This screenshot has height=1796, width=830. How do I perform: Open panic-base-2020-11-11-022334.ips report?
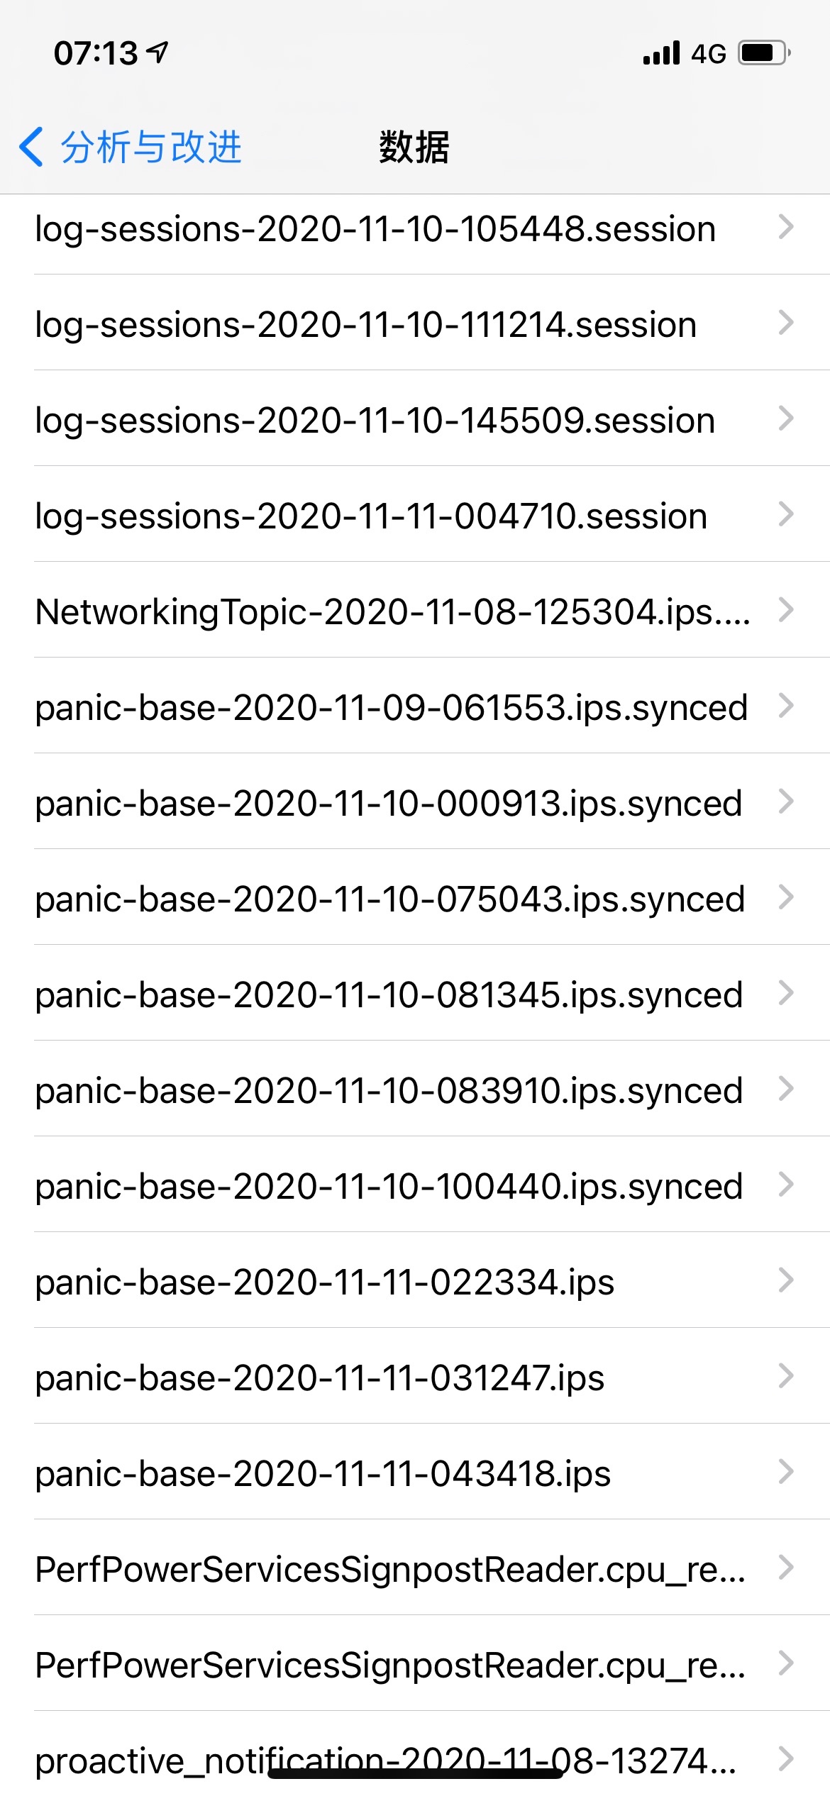tap(325, 1282)
